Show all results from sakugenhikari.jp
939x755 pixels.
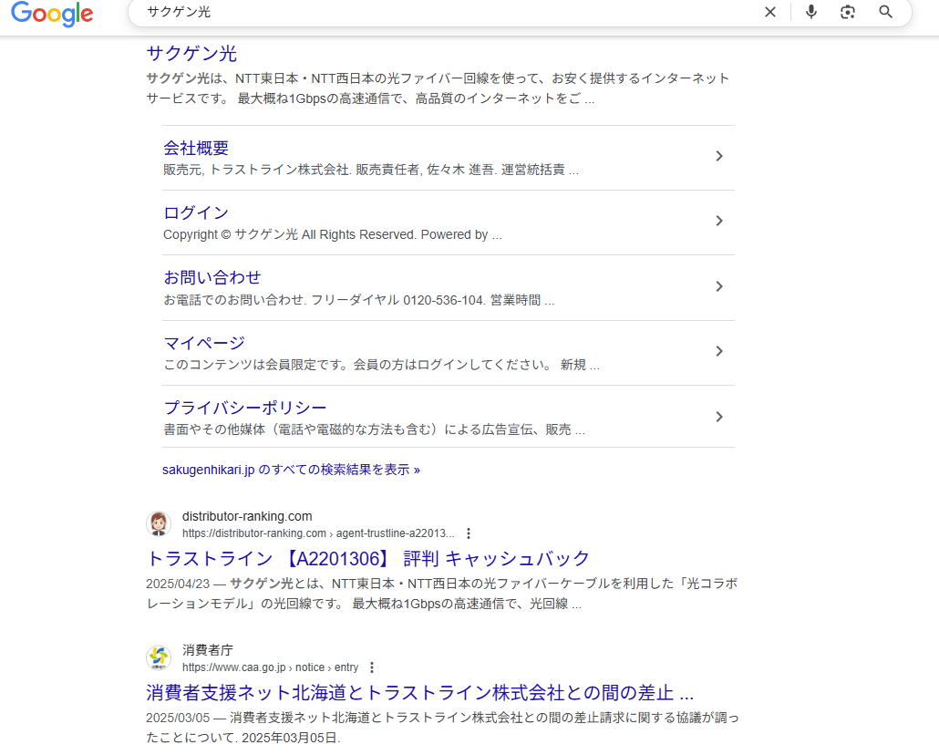pyautogui.click(x=291, y=470)
